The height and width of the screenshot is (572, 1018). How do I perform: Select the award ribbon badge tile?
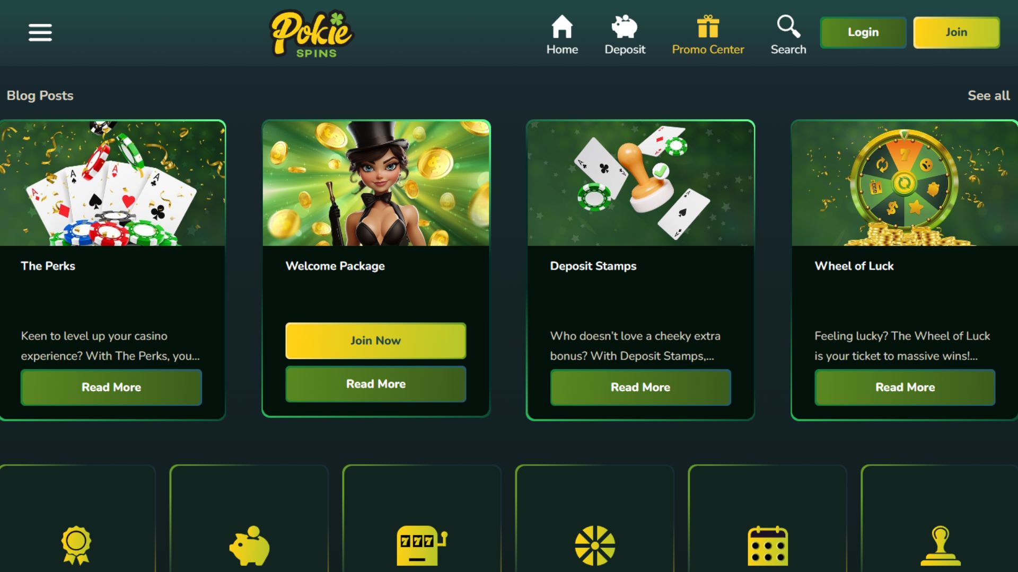coord(77,519)
